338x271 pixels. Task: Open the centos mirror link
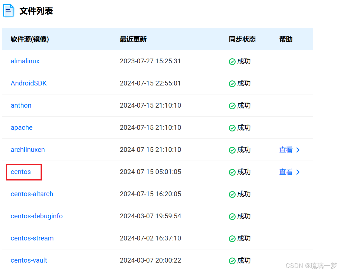21,172
